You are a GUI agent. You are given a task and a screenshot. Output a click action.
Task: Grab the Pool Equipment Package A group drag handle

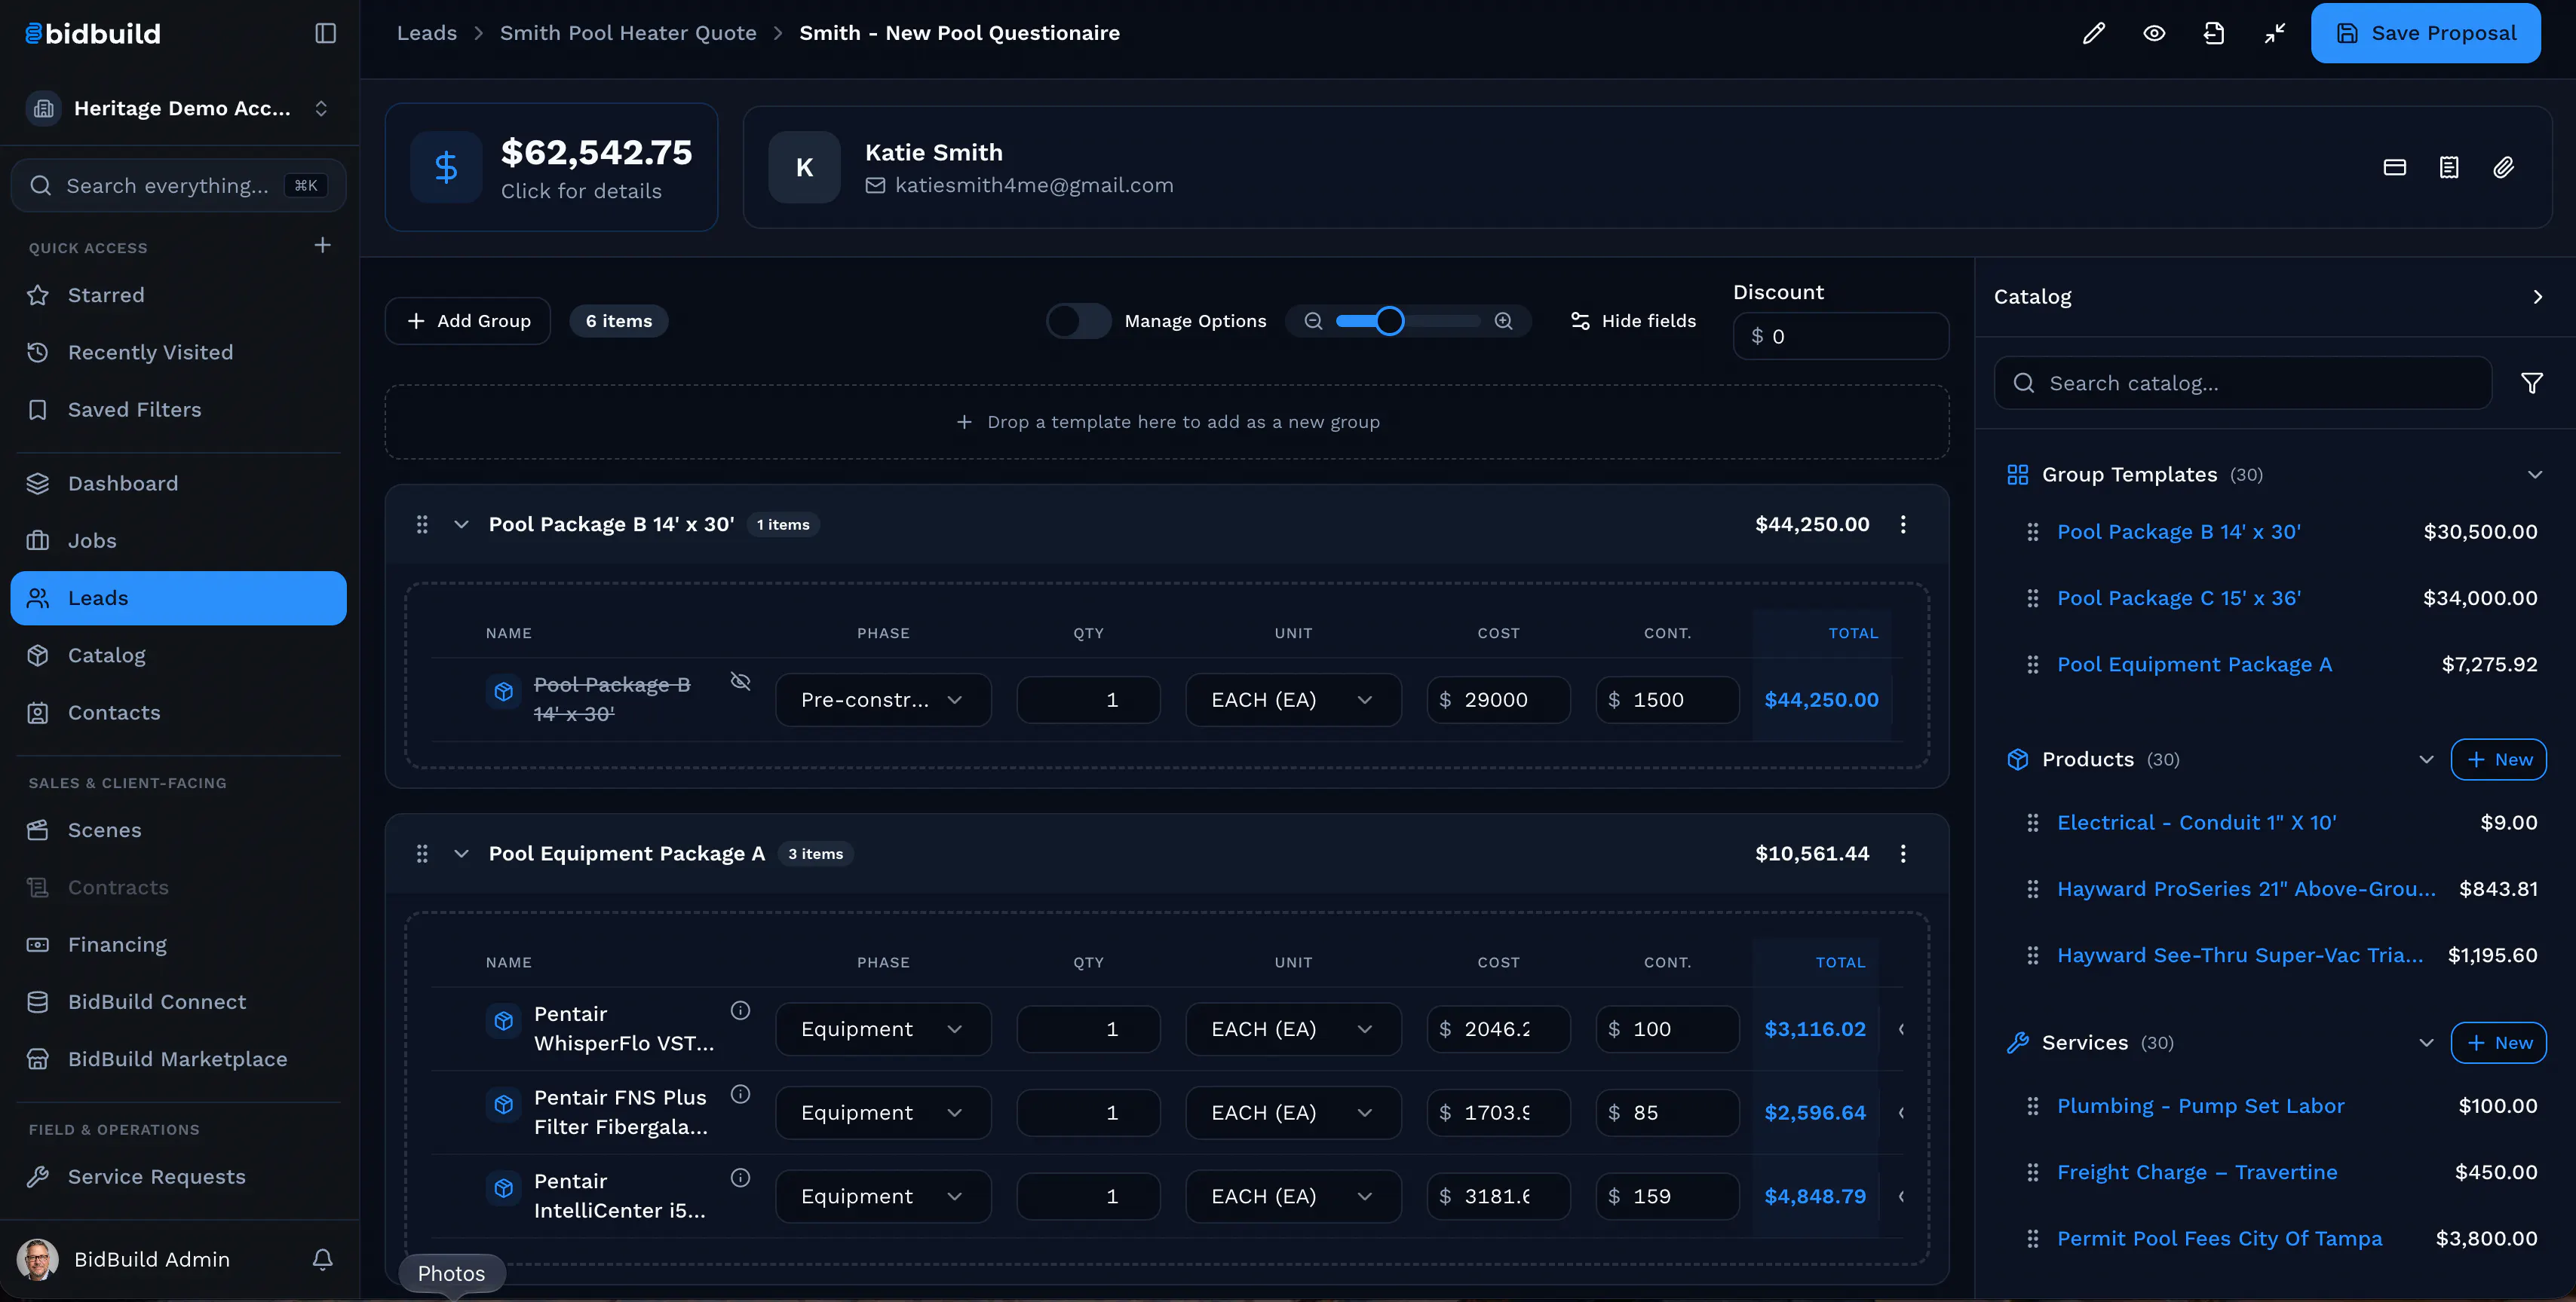422,854
